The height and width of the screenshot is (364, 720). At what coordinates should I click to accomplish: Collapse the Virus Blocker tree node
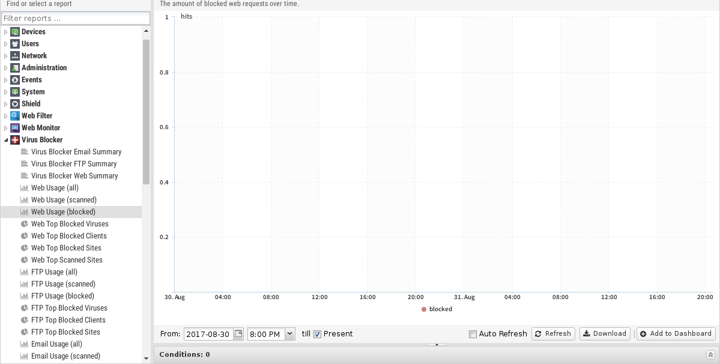(5, 140)
